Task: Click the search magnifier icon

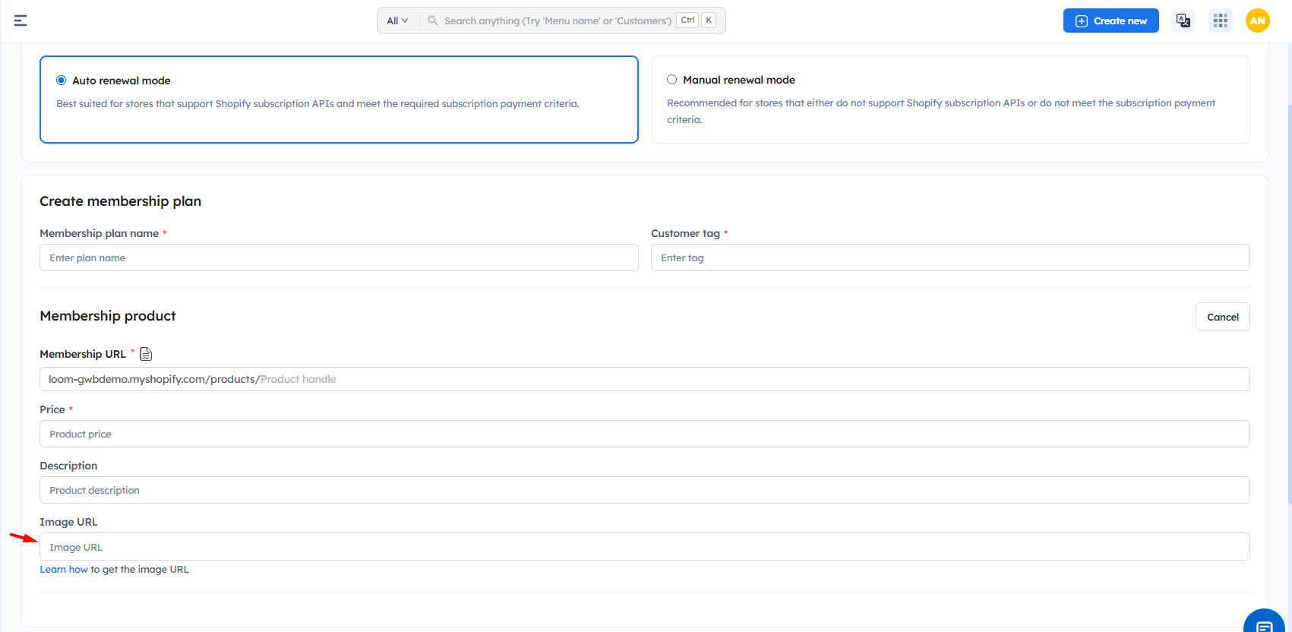Action: point(433,21)
